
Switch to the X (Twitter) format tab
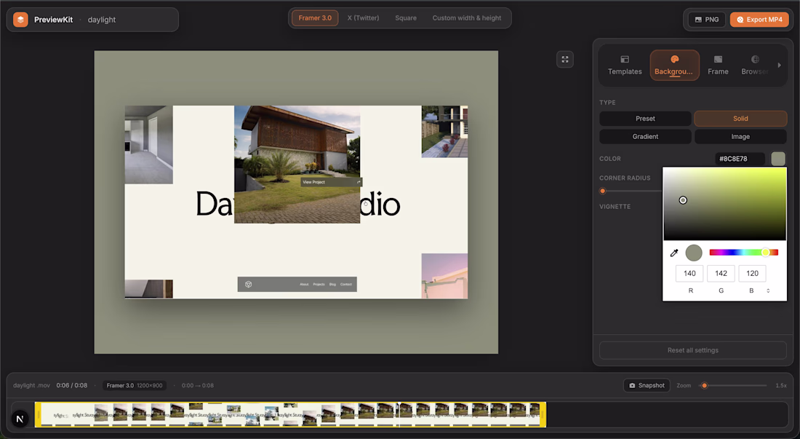(363, 18)
